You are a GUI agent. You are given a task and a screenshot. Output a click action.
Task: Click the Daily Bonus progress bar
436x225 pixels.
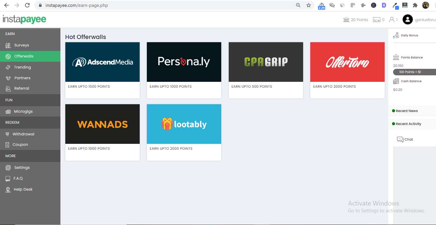coord(415,43)
